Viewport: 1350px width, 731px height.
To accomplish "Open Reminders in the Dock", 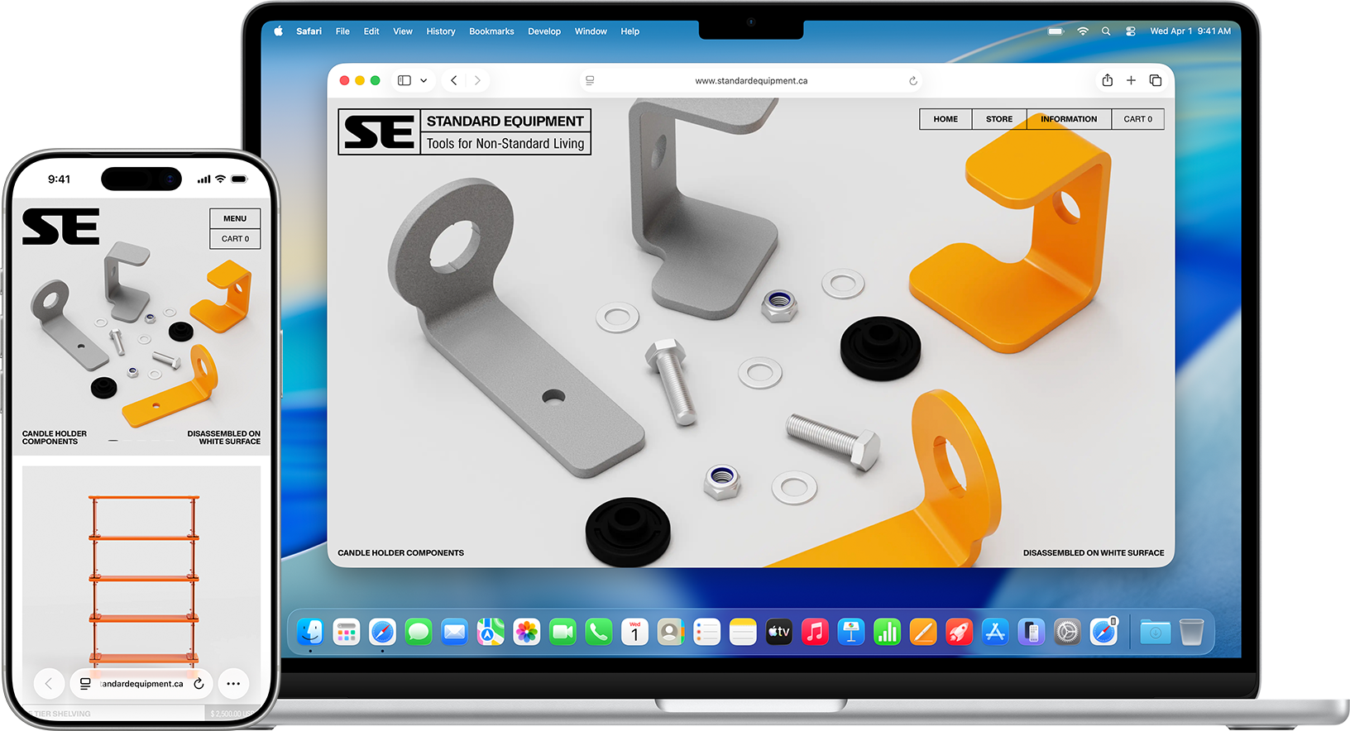I will 707,633.
